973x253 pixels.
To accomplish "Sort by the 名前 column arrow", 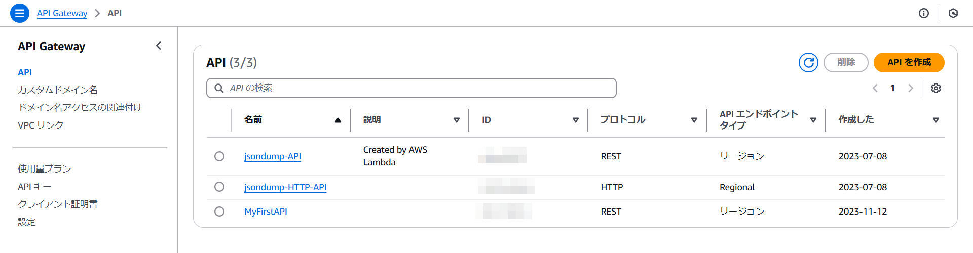I will tap(338, 120).
